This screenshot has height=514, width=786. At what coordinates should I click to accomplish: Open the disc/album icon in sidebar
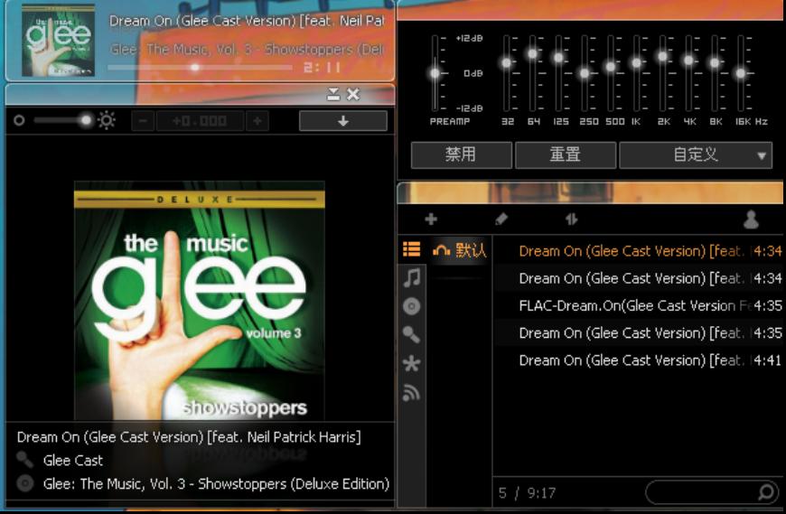pyautogui.click(x=412, y=306)
